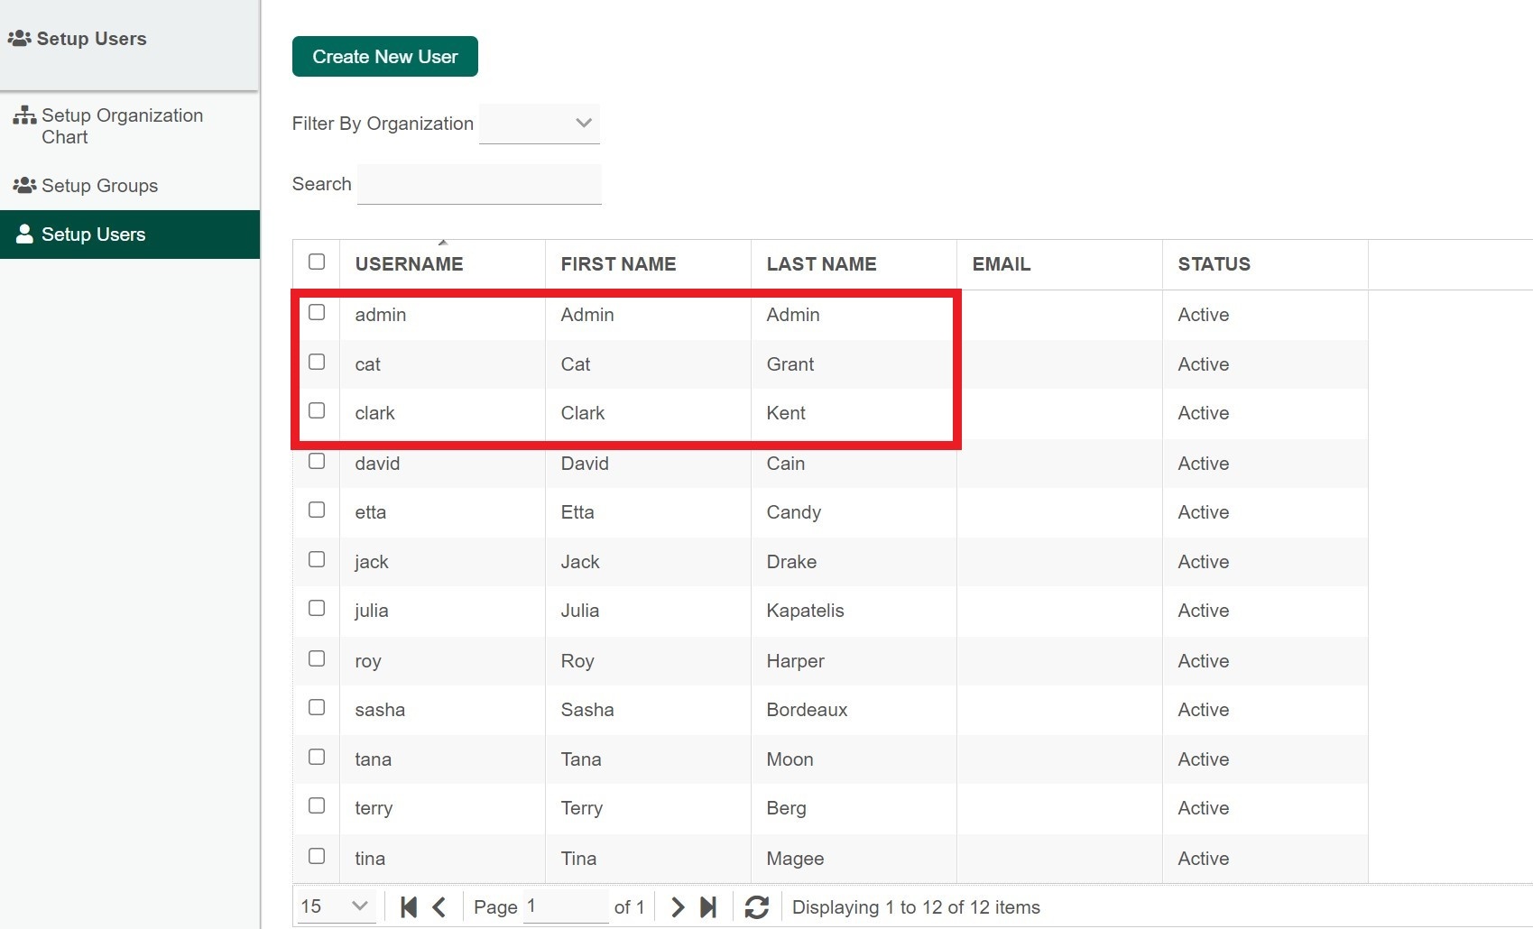Viewport: 1533px width, 929px height.
Task: Check the select-all header checkbox
Action: click(317, 262)
